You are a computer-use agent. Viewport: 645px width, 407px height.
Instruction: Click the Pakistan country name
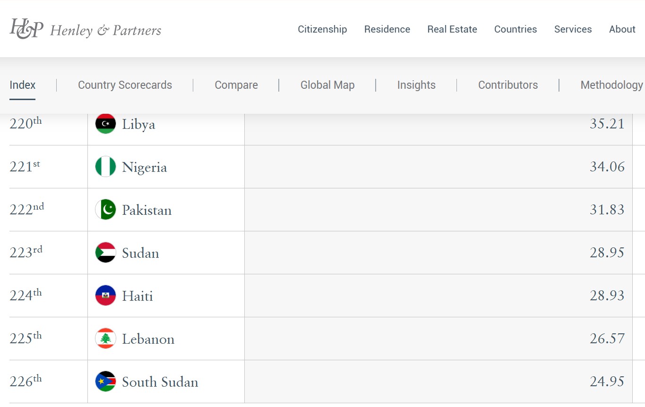point(146,210)
